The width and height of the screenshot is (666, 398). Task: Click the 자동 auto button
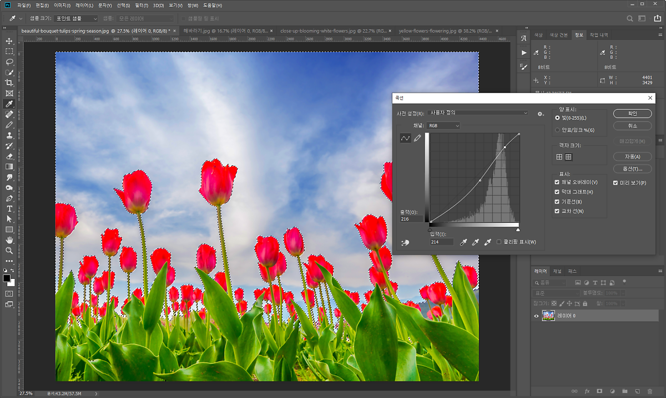(x=632, y=156)
